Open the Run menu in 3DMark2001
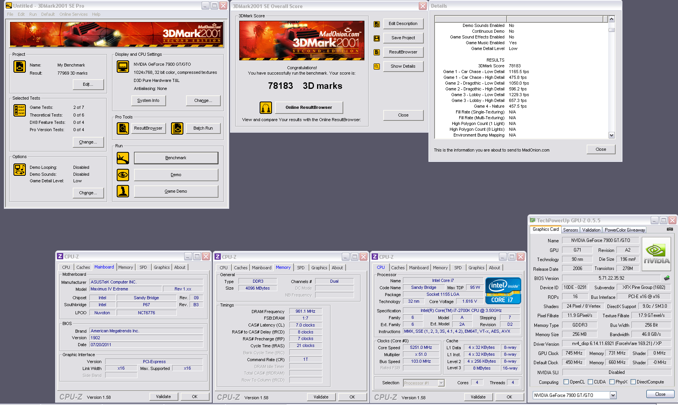Screen dimensions: 678x405 tap(33, 14)
